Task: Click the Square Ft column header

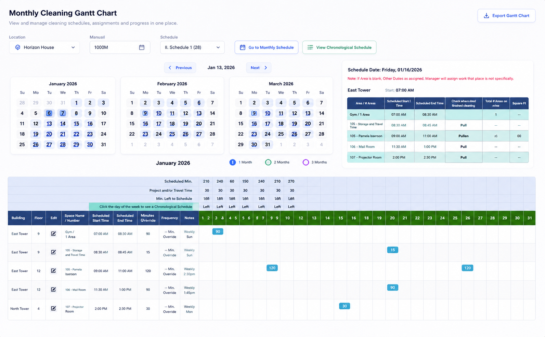Action: (519, 103)
